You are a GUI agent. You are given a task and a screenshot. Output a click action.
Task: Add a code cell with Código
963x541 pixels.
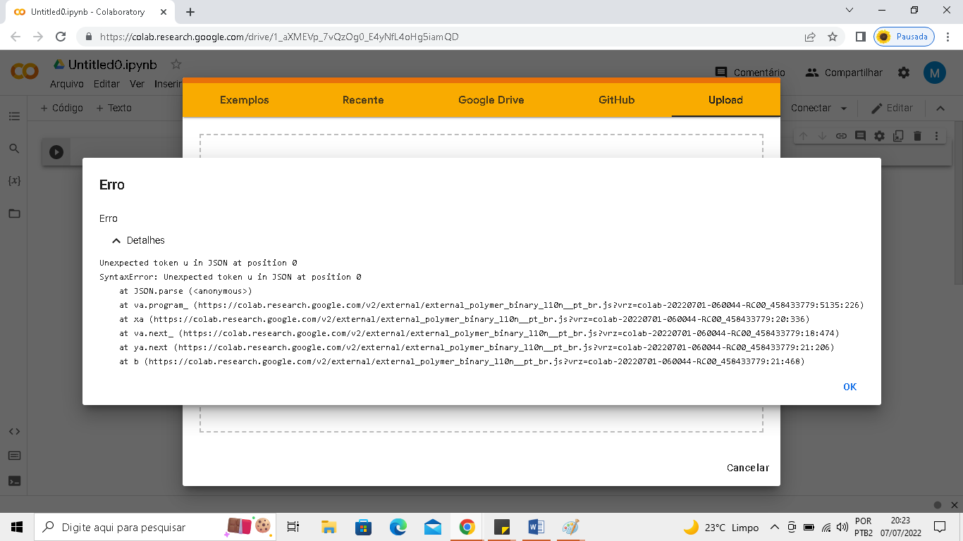pyautogui.click(x=61, y=108)
